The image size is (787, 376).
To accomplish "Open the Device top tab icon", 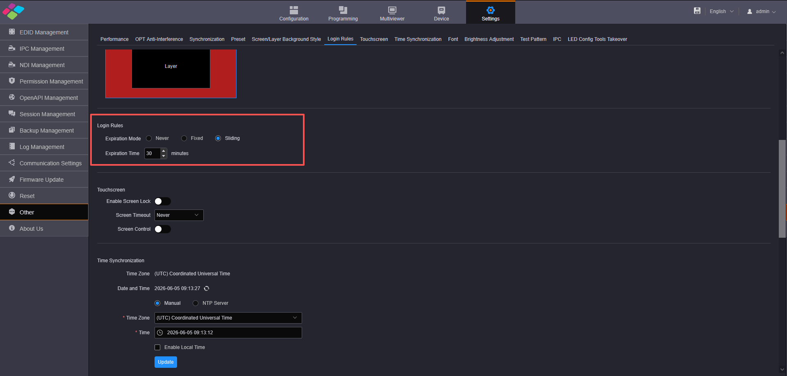I will [x=441, y=10].
